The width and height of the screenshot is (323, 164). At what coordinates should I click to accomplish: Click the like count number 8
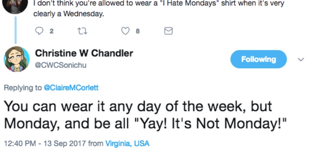tap(138, 31)
